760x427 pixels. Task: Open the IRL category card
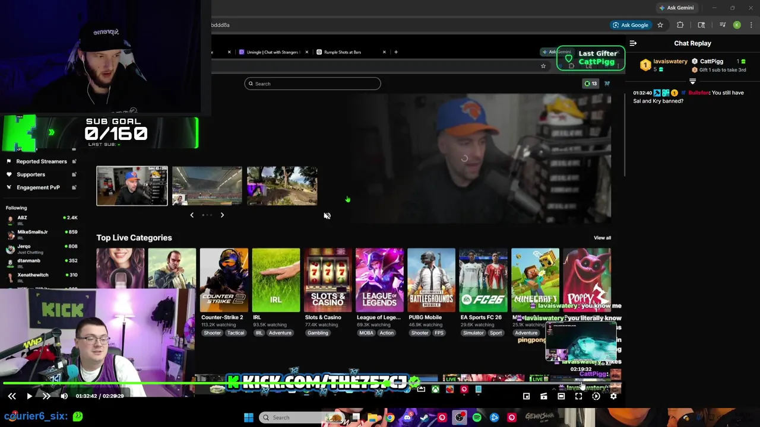(276, 280)
